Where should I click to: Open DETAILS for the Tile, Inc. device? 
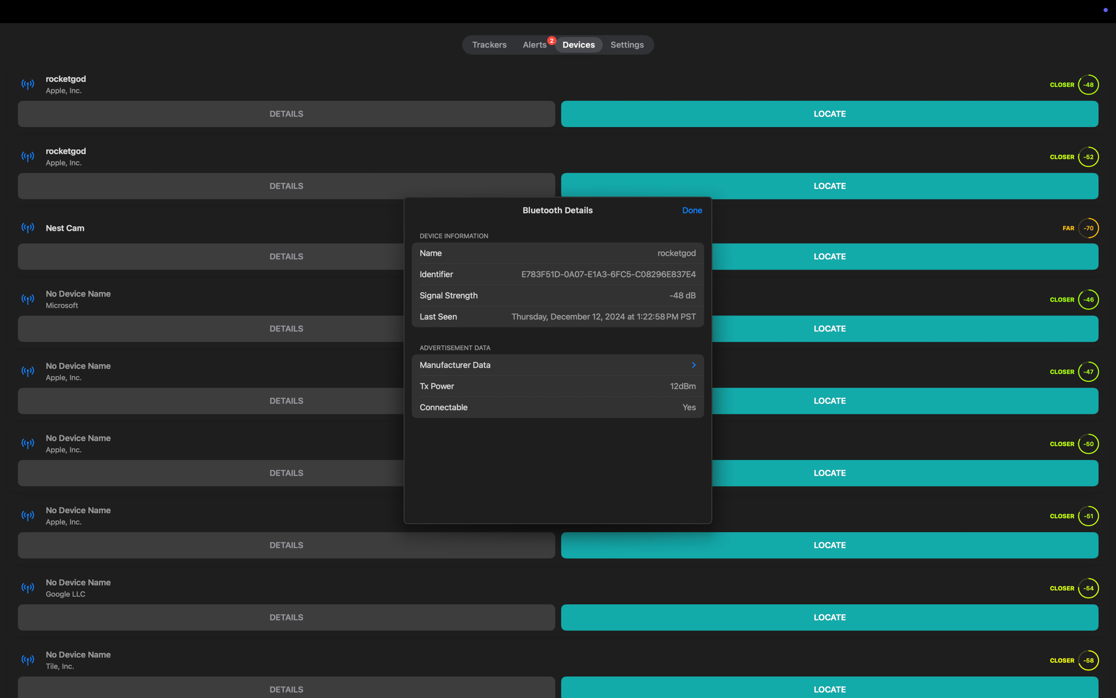(x=286, y=688)
